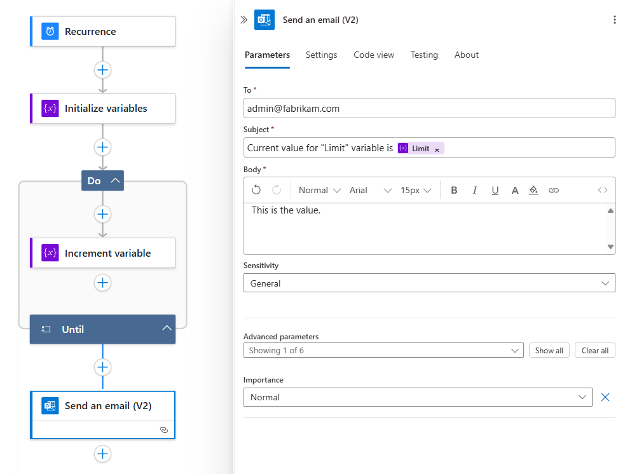Toggle bold formatting in the Body editor
Viewport: 625px width, 474px height.
[x=454, y=190]
